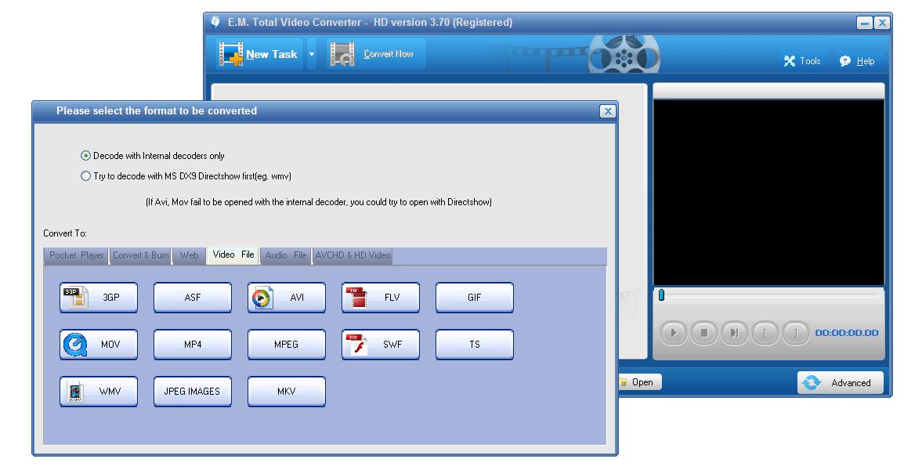
Task: Click the preview seek slider handle
Action: (661, 295)
